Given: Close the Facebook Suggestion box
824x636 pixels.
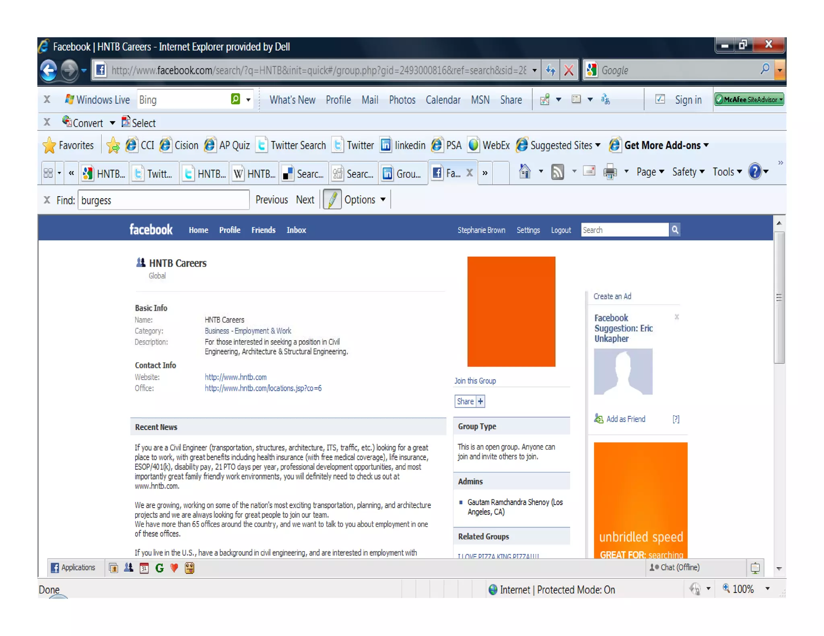Looking at the screenshot, I should tap(676, 317).
